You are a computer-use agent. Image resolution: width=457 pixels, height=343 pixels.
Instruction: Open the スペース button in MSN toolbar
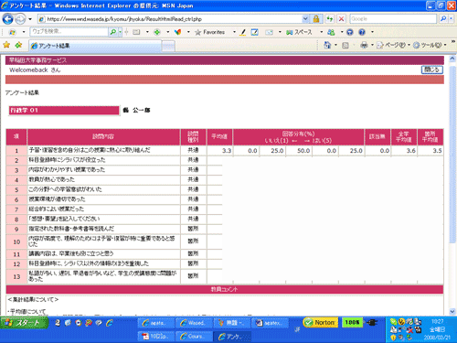299,32
